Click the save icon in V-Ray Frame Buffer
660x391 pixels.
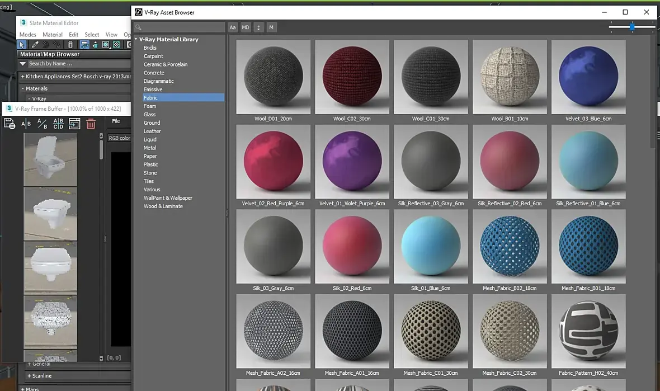[10, 124]
